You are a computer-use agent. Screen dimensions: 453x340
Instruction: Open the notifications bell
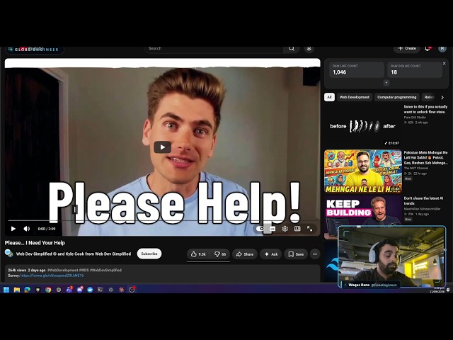coord(428,49)
